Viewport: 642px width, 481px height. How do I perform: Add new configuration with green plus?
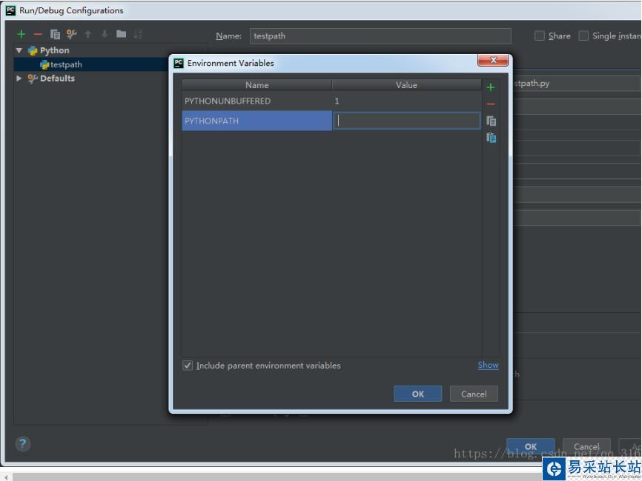(x=21, y=34)
